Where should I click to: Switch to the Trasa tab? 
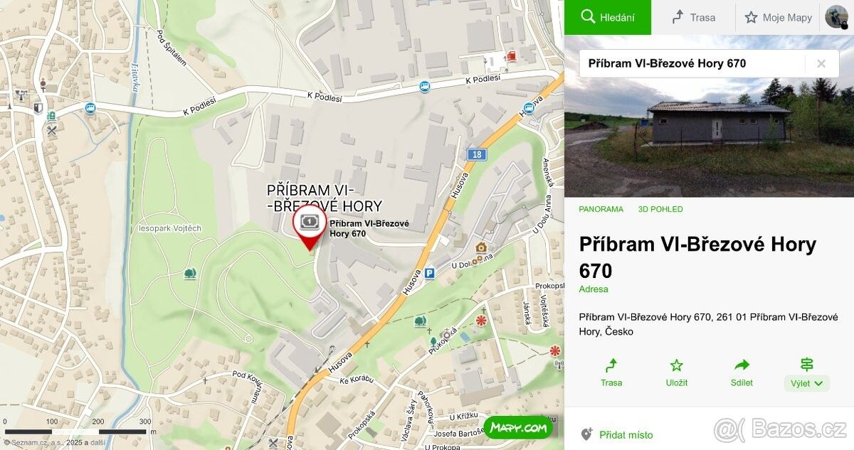(693, 17)
